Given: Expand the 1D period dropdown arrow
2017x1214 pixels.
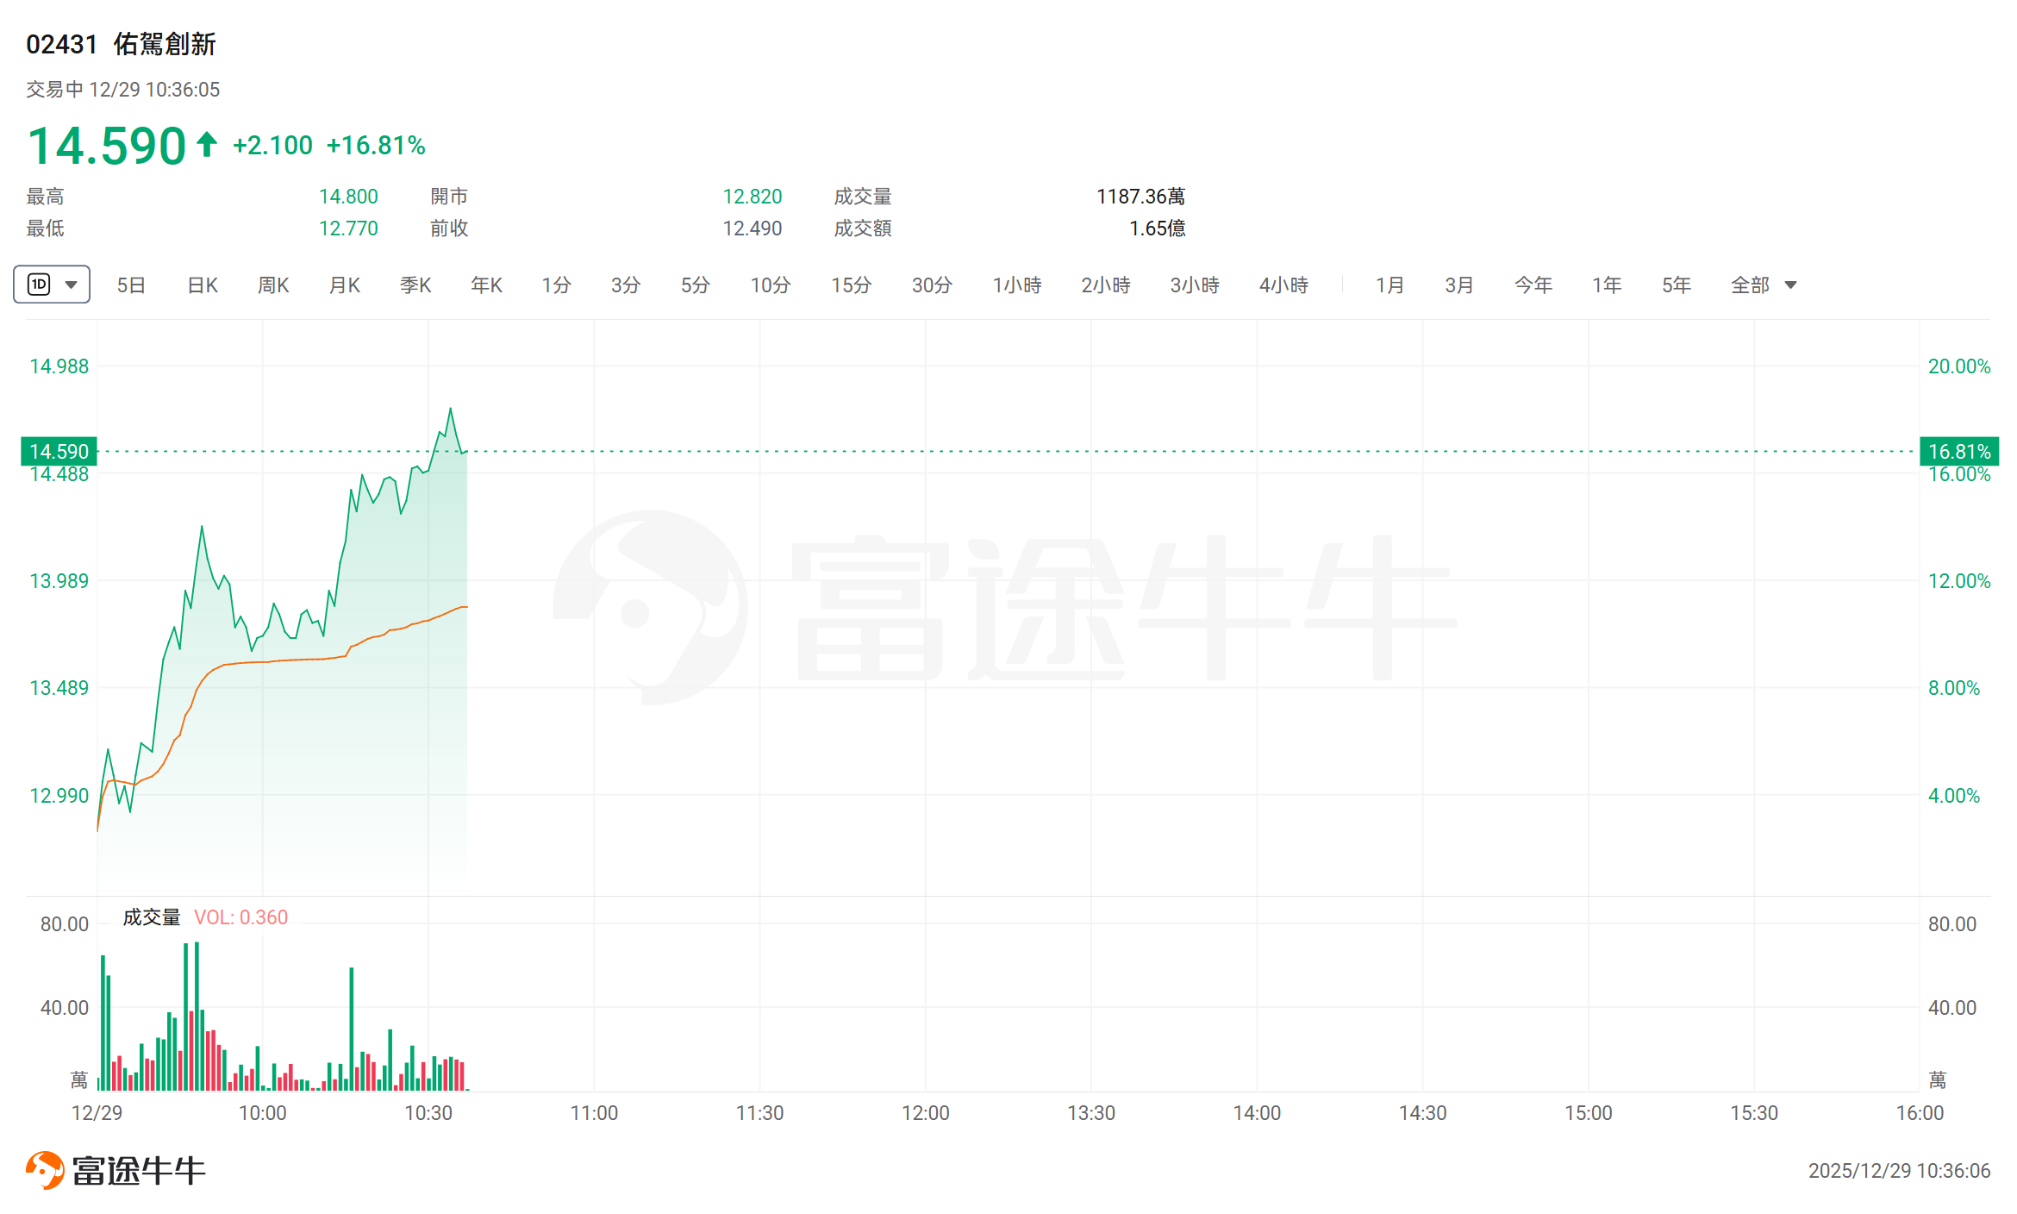Looking at the screenshot, I should tap(72, 285).
